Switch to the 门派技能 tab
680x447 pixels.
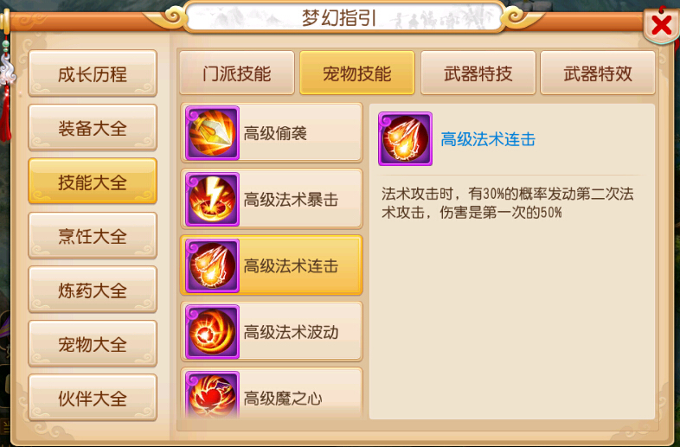point(237,73)
